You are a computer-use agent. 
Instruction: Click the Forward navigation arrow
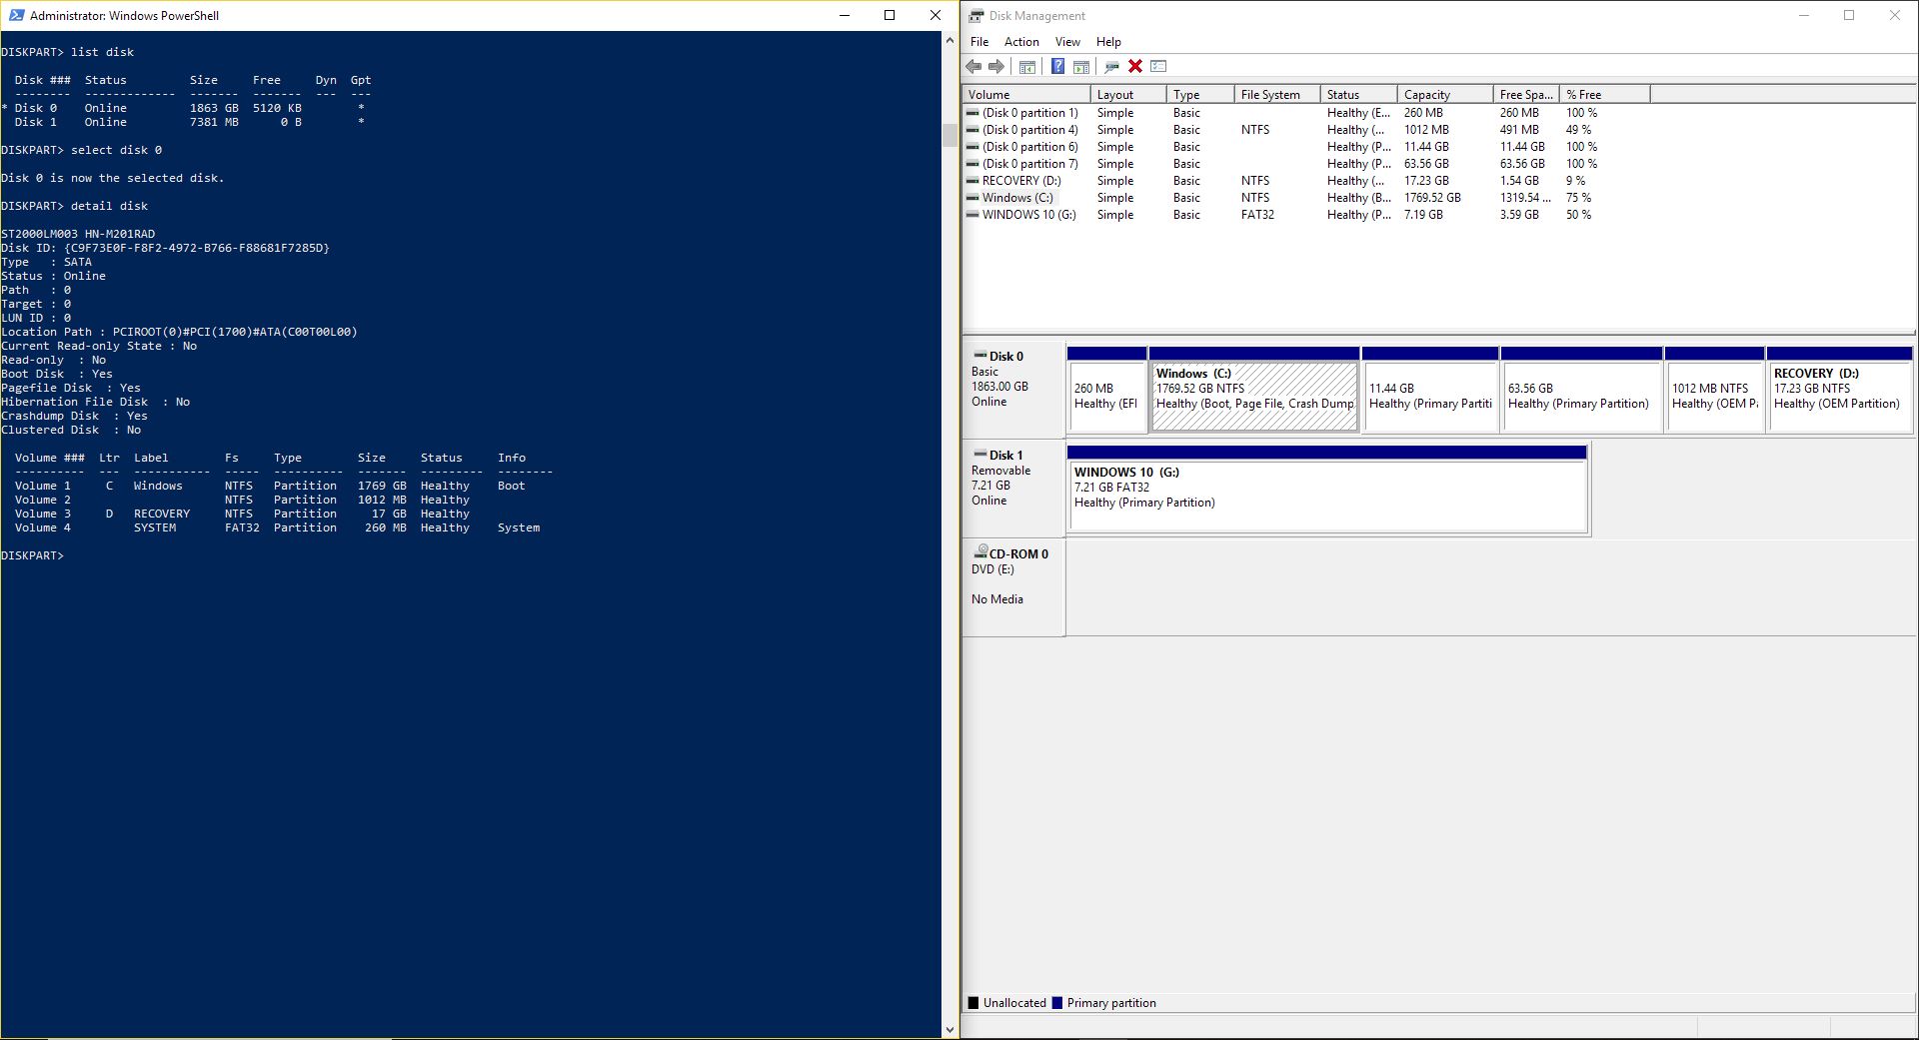996,66
